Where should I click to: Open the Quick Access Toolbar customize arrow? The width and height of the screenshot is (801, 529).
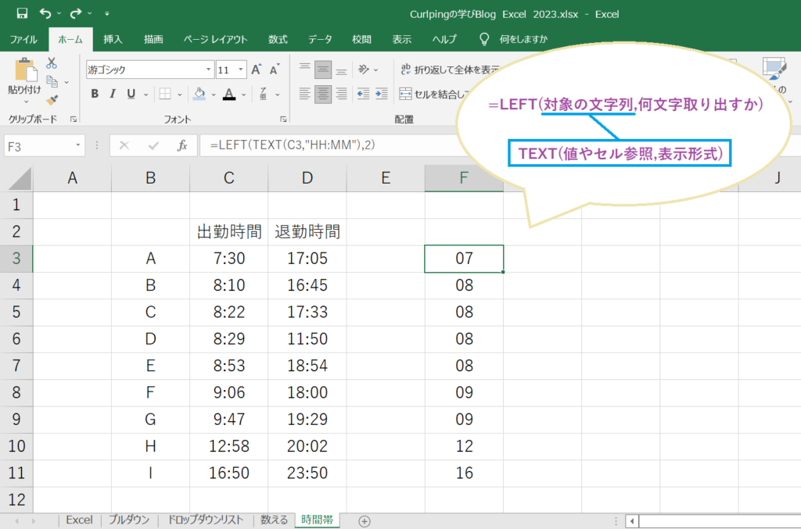tap(106, 14)
